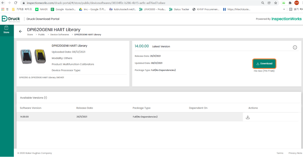The image size is (303, 157).
Task: Click the share page icon
Action: [269, 3]
